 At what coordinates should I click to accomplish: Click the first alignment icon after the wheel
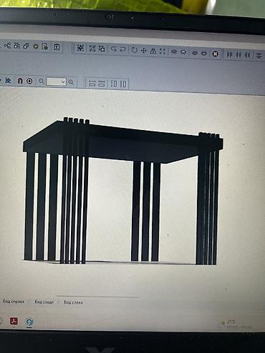229,54
